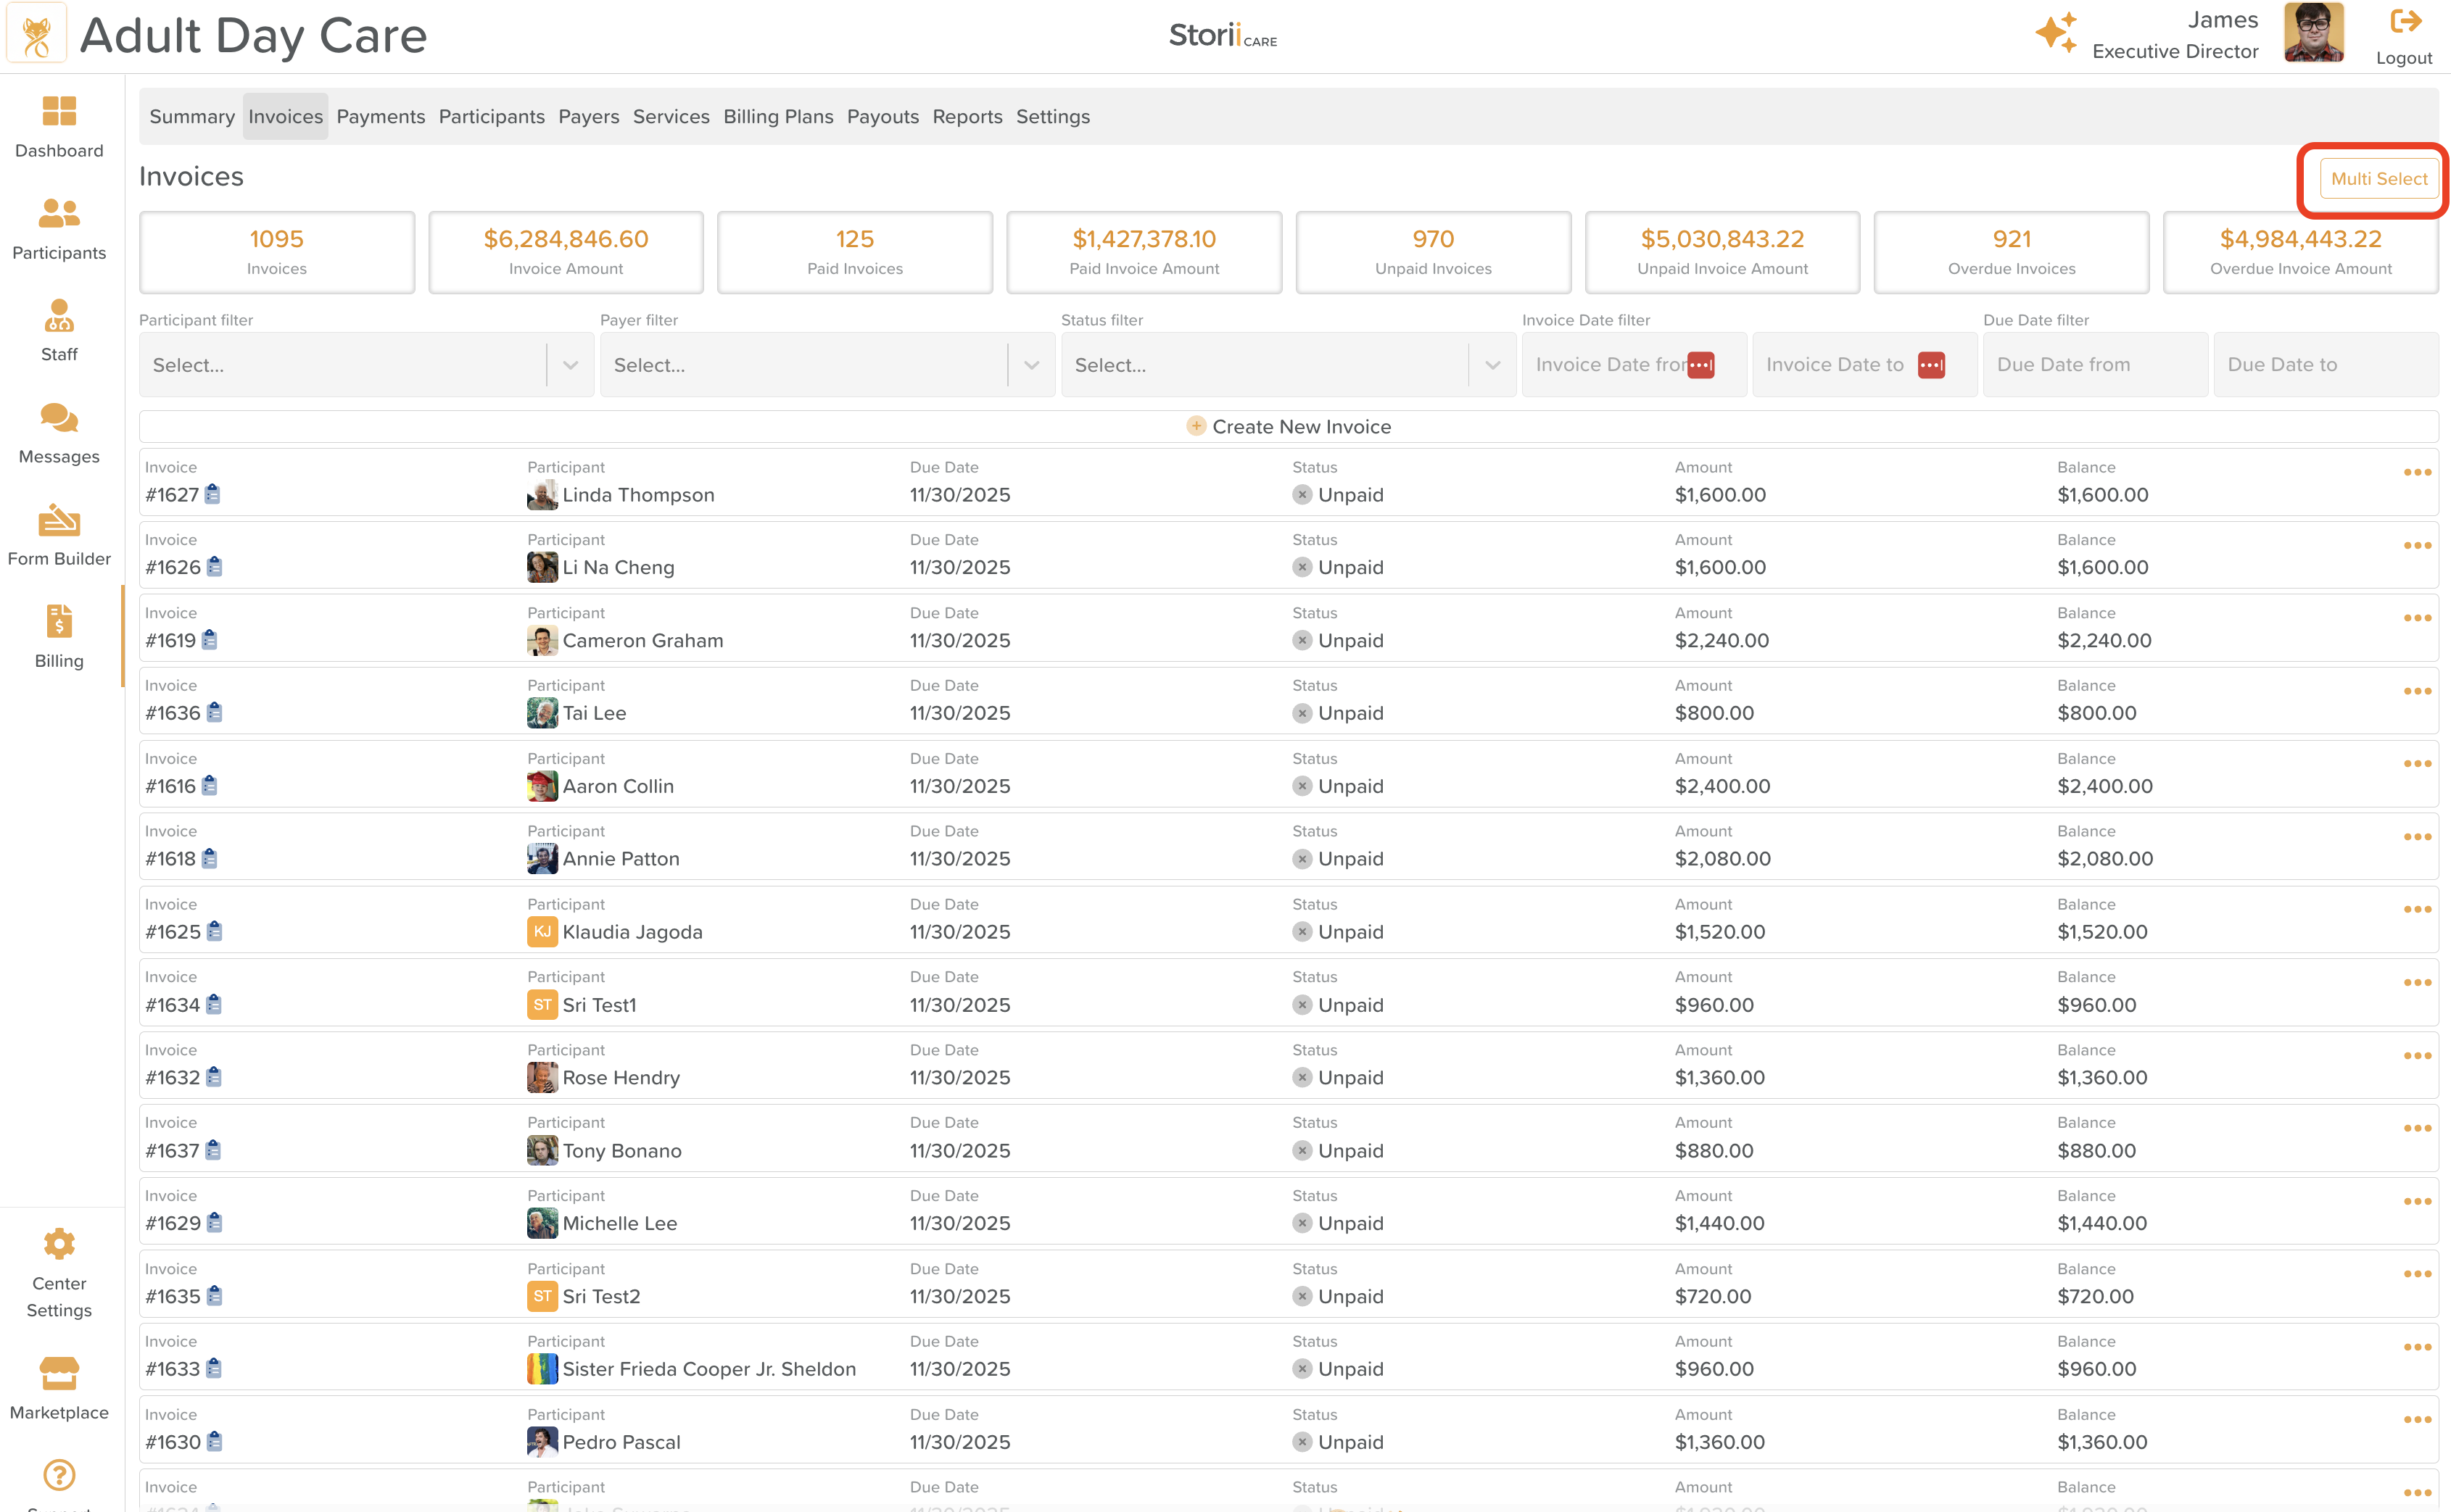Open Center Settings gear icon
The width and height of the screenshot is (2451, 1512).
[59, 1244]
